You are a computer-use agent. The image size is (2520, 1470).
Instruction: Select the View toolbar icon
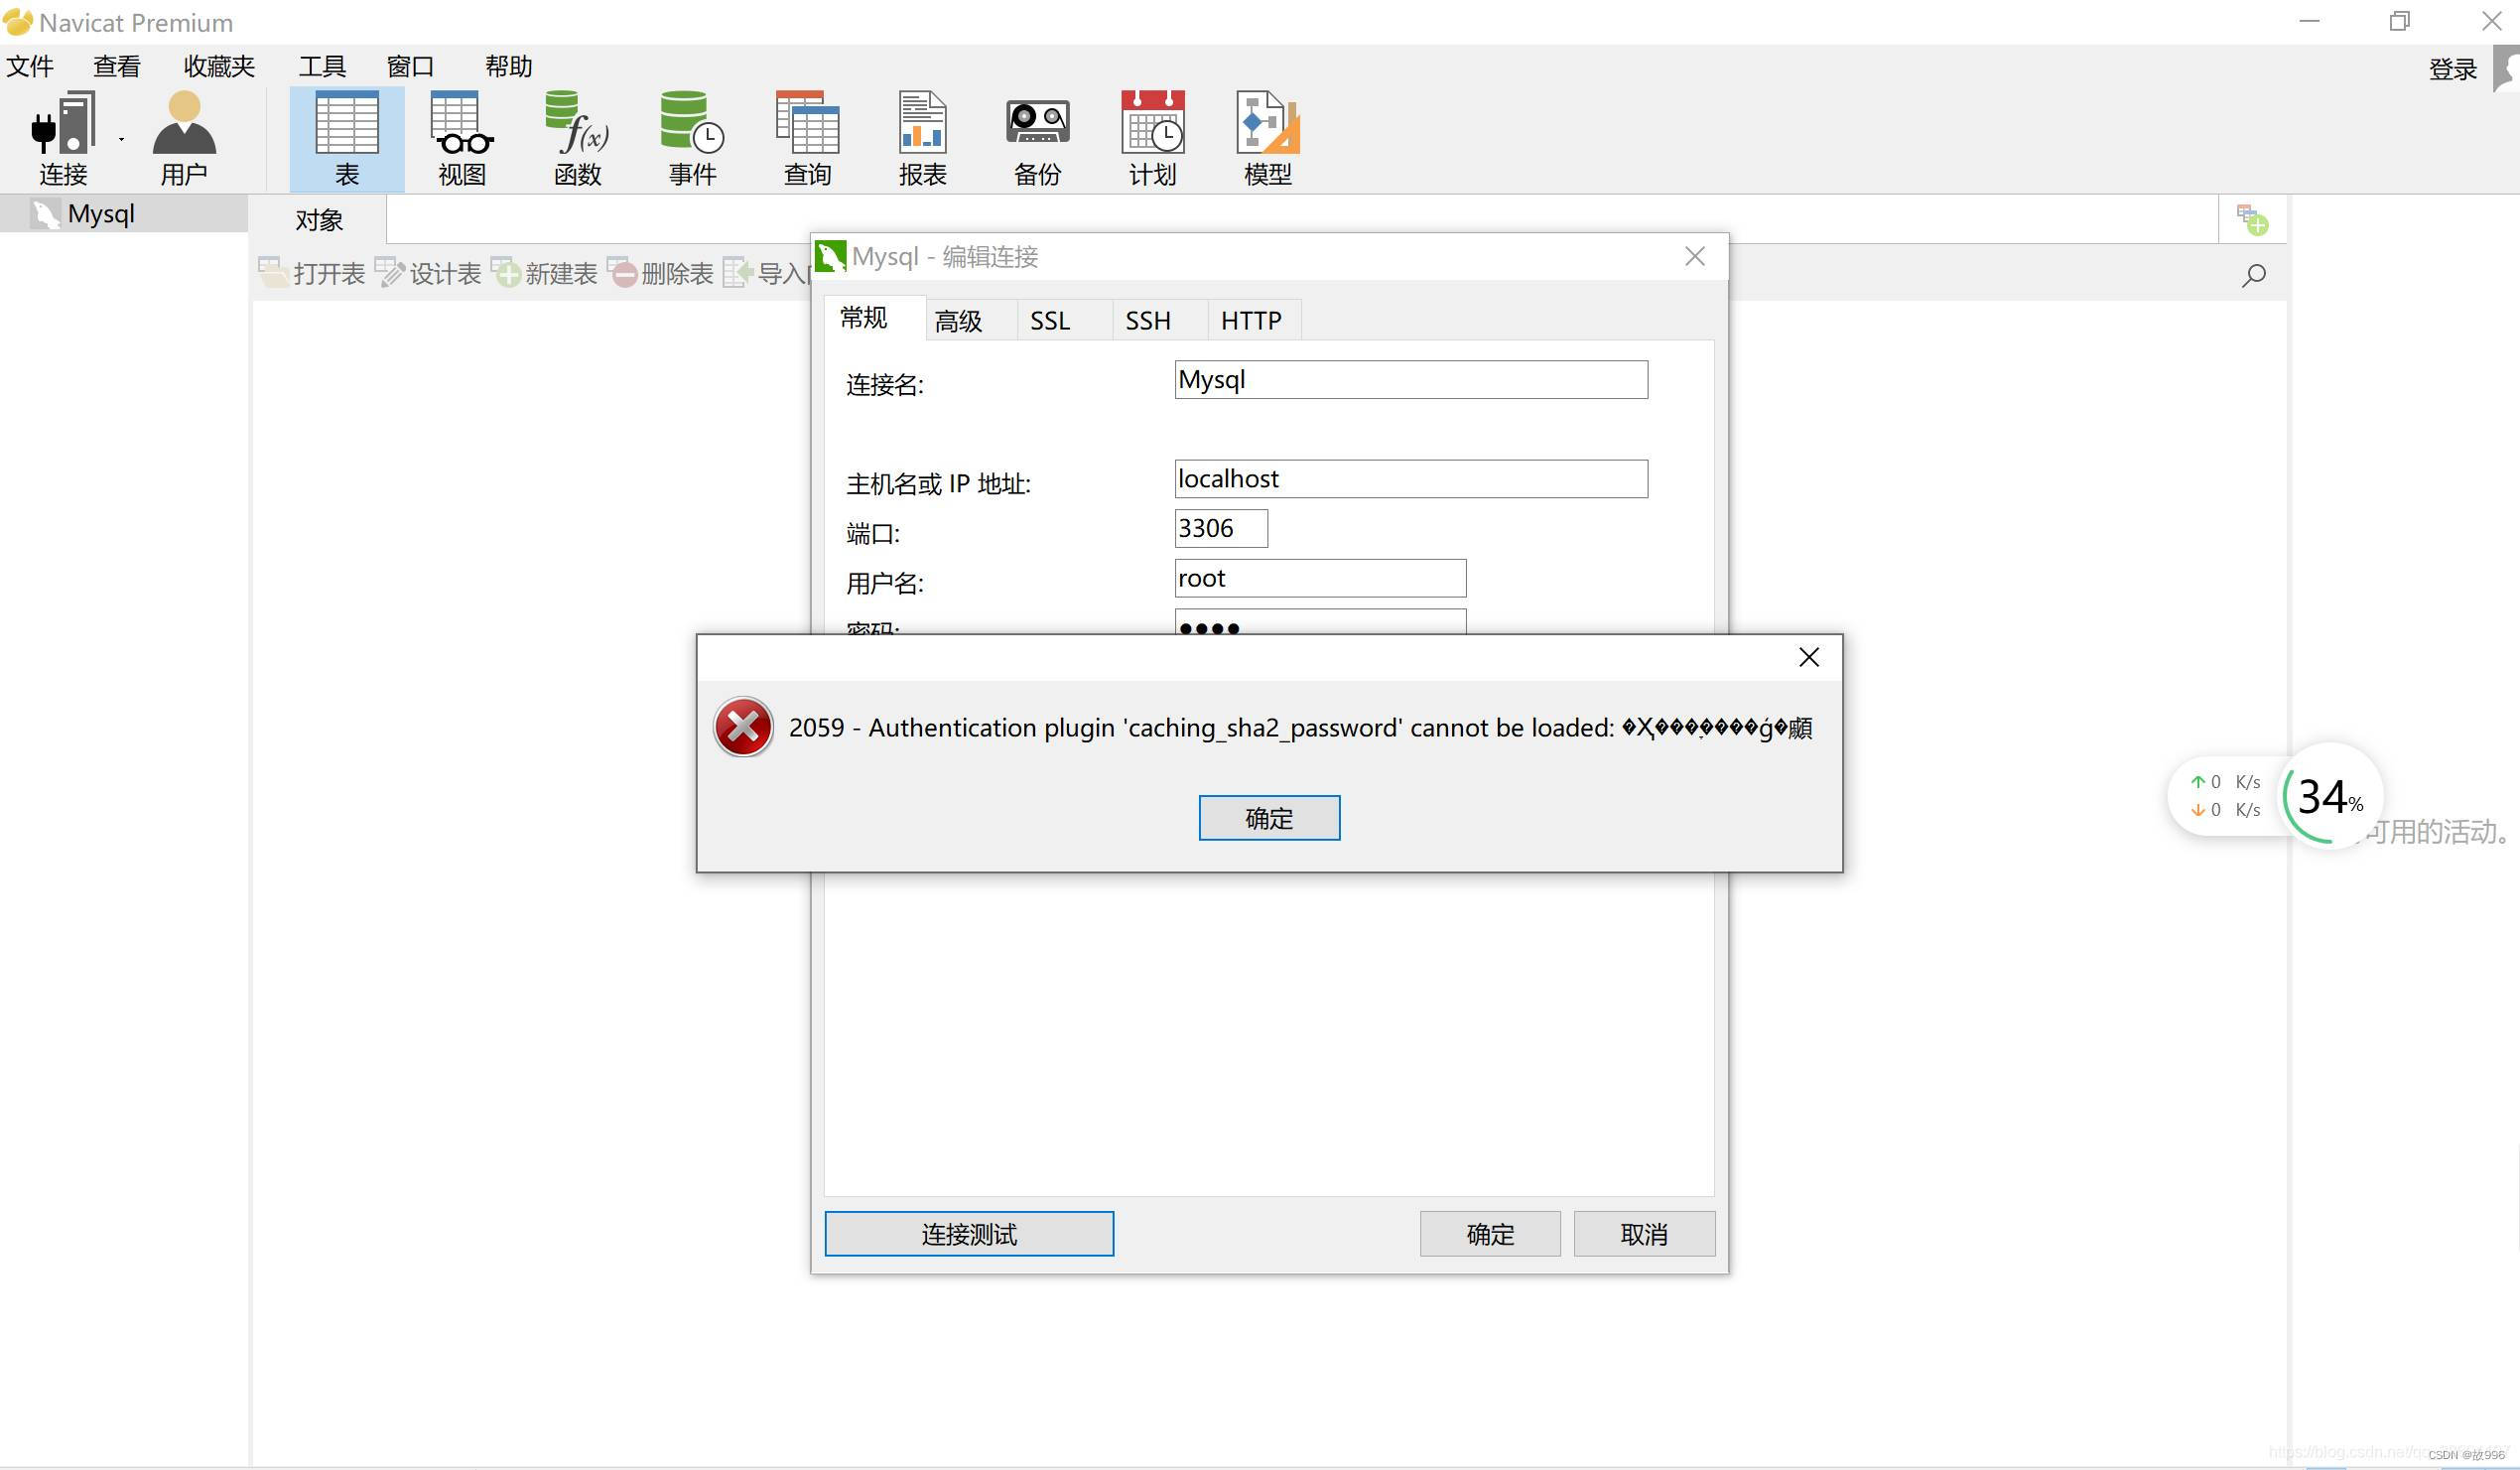pyautogui.click(x=461, y=125)
